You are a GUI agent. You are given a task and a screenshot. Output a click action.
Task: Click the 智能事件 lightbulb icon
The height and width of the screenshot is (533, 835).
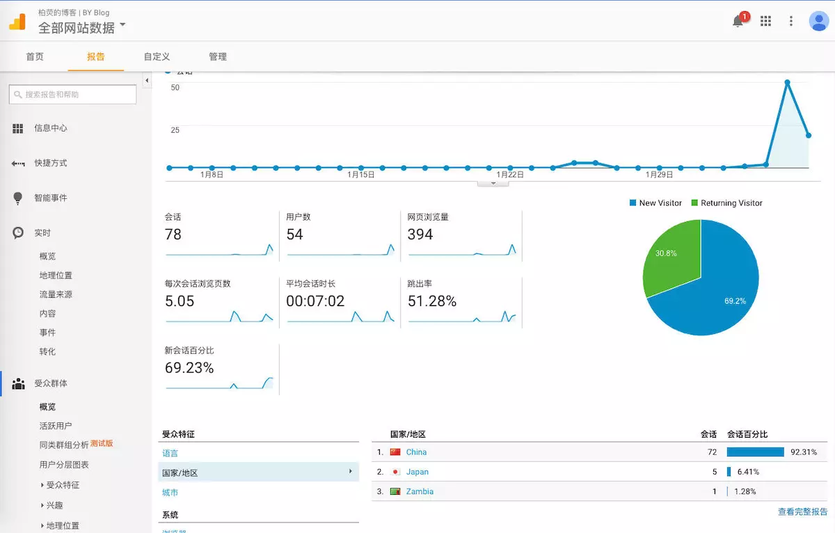point(18,198)
